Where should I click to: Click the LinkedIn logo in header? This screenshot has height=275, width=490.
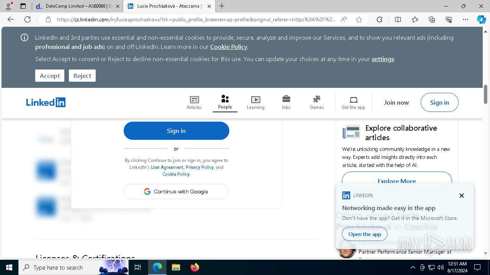46,102
